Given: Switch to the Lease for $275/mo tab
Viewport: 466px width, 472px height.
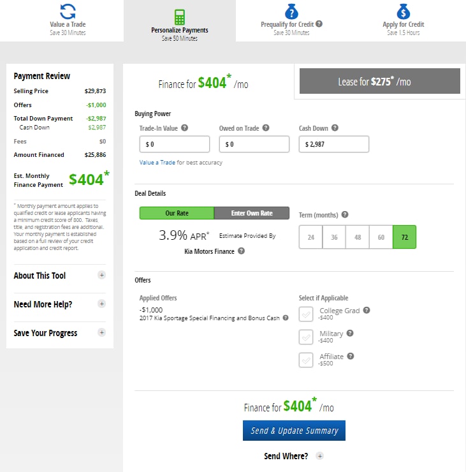Looking at the screenshot, I should coord(379,82).
